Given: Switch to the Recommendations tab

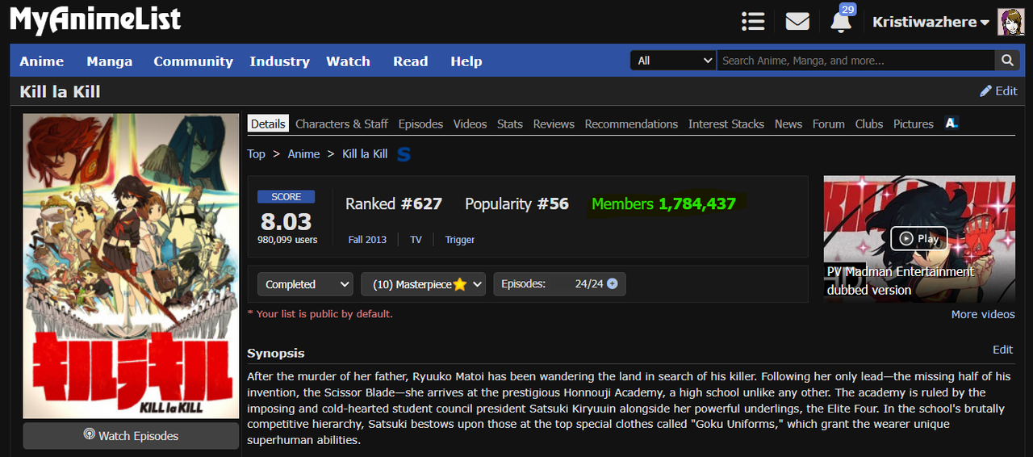Looking at the screenshot, I should tap(631, 124).
